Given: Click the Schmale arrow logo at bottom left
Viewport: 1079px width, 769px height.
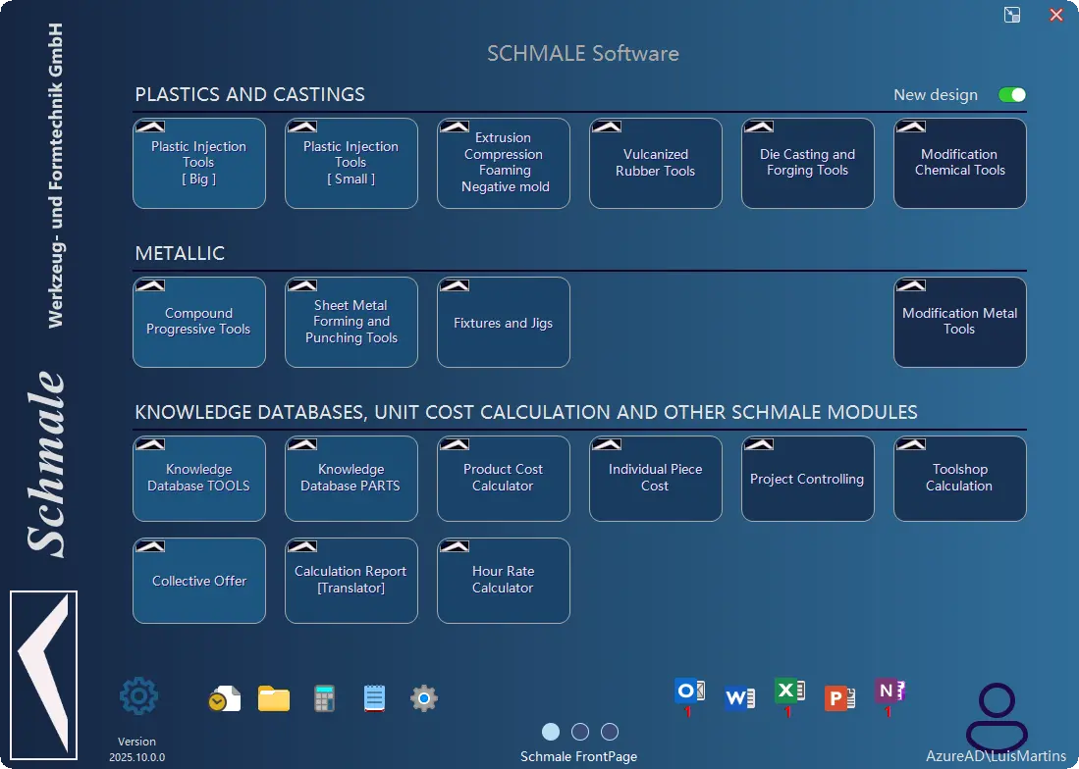Looking at the screenshot, I should (43, 675).
